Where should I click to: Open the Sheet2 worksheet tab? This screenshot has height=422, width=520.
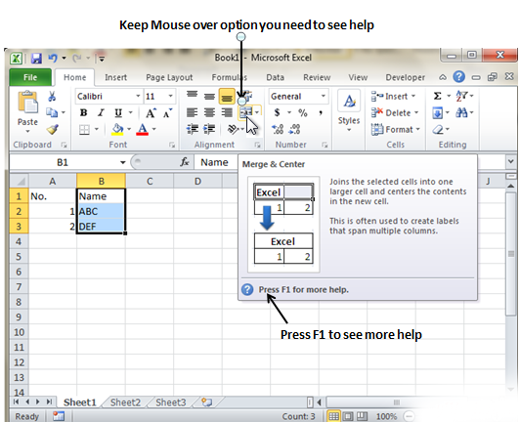pos(125,402)
